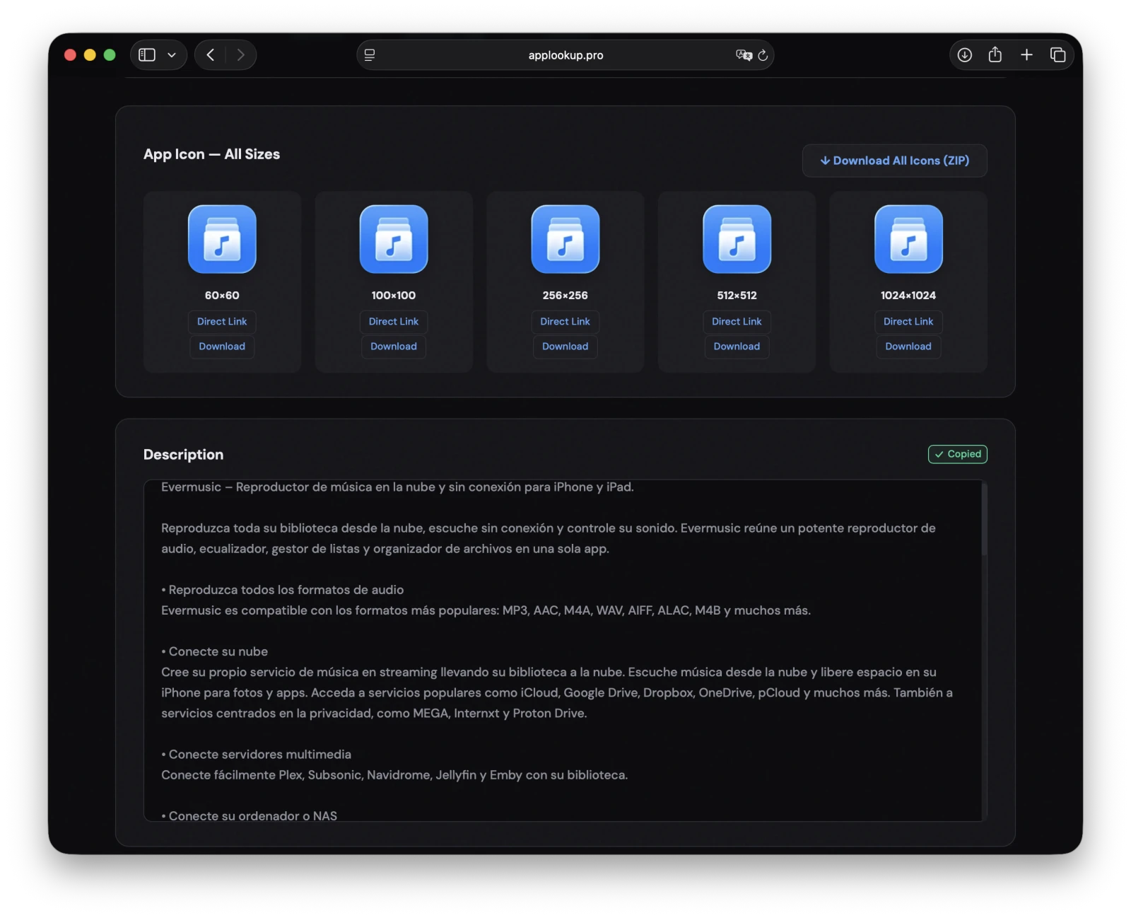Reload the applookup.pro page

click(x=763, y=55)
